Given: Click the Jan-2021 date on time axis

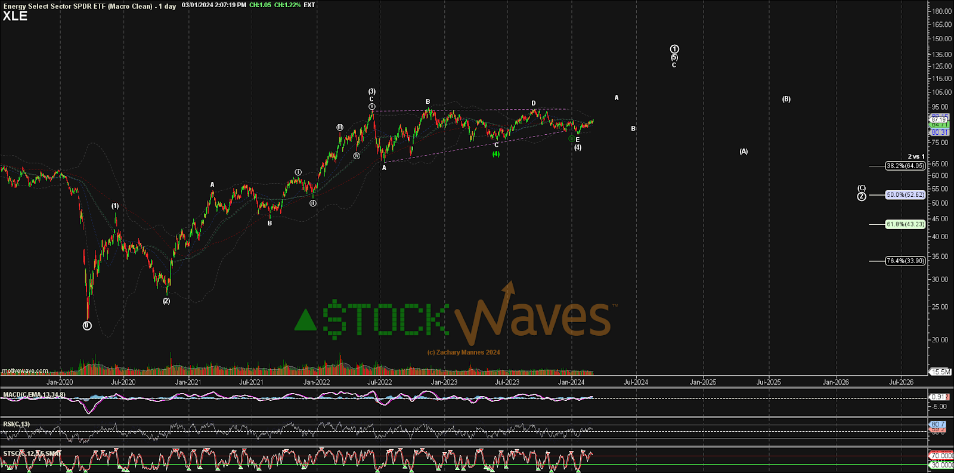Looking at the screenshot, I should [188, 382].
